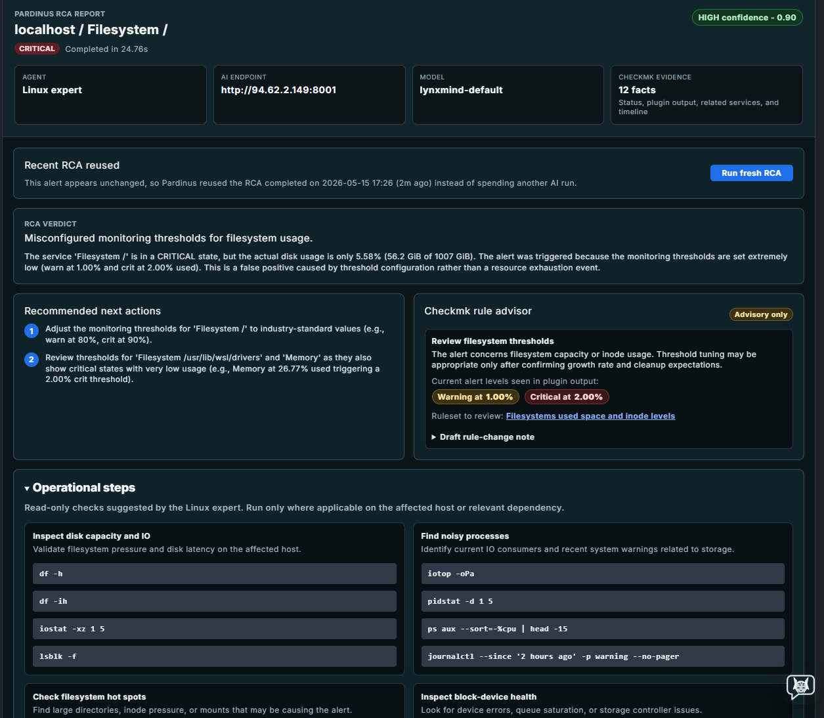Click the PARDINUS RCA REPORT label

[x=60, y=14]
